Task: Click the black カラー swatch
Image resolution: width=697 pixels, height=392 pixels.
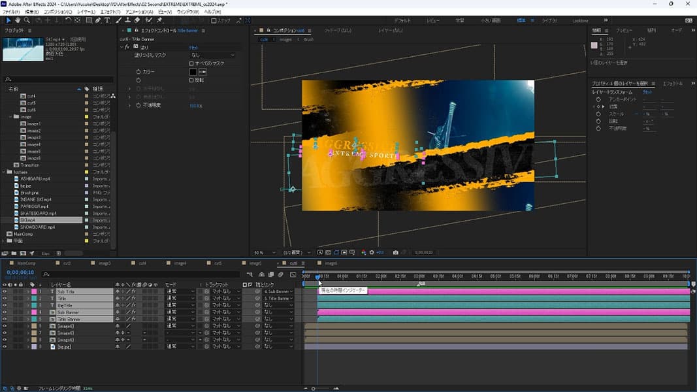Action: (193, 71)
